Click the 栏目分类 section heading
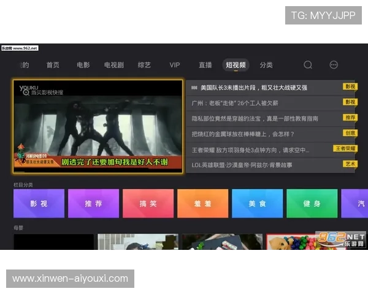The image size is (368, 294). pos(23,185)
